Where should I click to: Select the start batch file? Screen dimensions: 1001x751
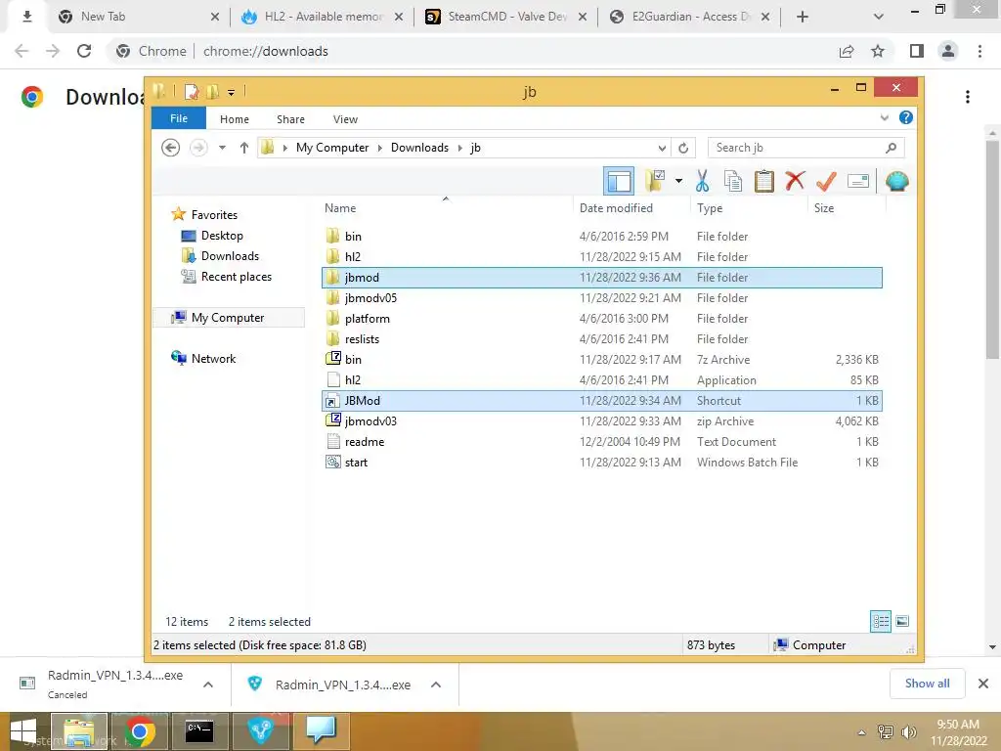pos(602,462)
